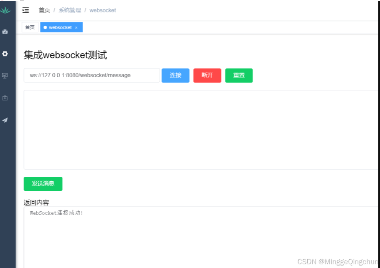This screenshot has height=268, width=380.
Task: Select the websocket tab
Action: point(61,27)
